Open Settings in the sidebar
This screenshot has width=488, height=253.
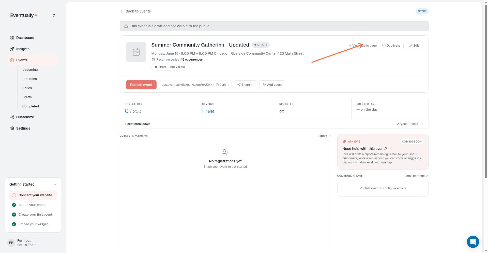tap(33, 128)
